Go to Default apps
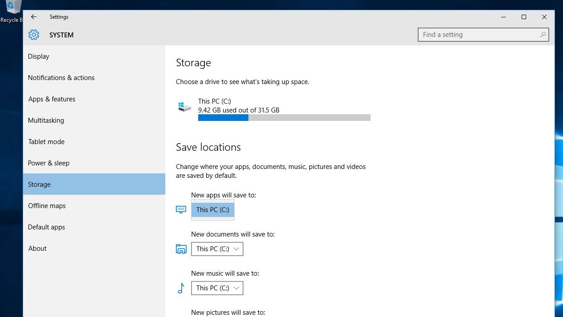563x317 pixels. point(94,227)
